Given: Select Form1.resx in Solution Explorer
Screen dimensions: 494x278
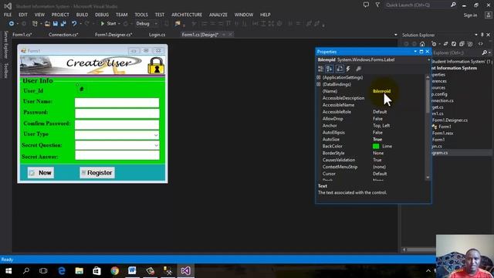Looking at the screenshot, I should tap(442, 133).
